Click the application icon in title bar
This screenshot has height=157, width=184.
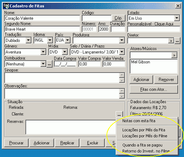pos(6,6)
